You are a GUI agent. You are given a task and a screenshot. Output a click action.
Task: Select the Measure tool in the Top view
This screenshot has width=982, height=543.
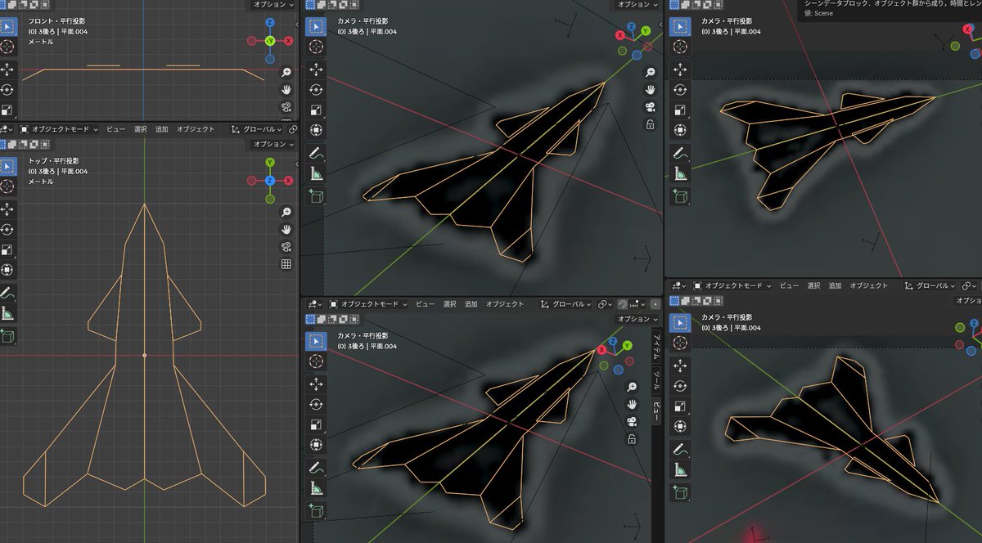pos(7,312)
